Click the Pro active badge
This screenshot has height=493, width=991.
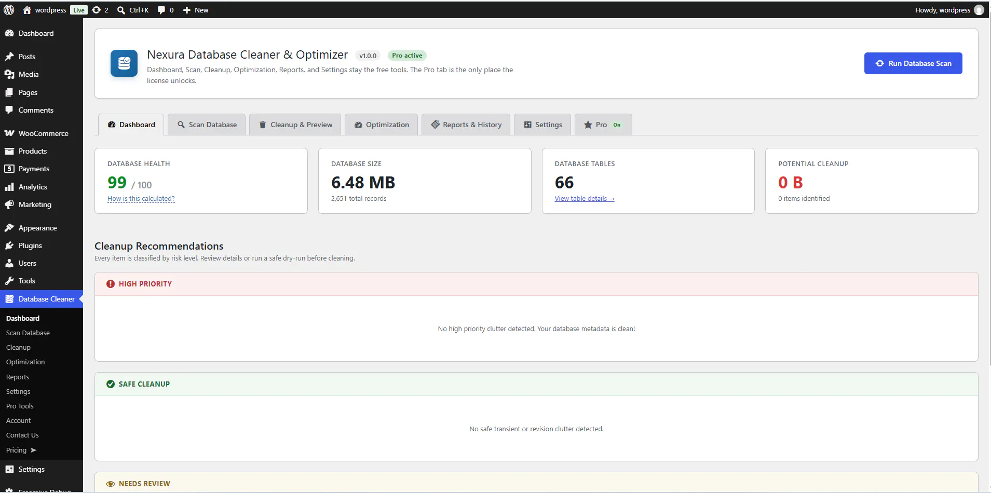(407, 56)
